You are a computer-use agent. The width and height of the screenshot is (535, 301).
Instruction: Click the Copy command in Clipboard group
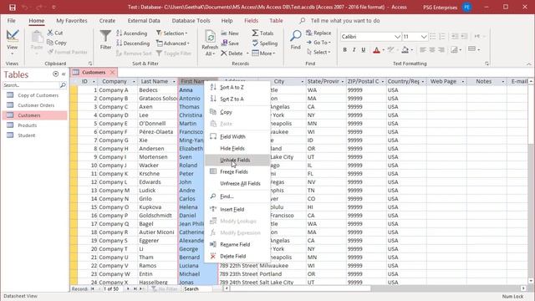click(57, 43)
